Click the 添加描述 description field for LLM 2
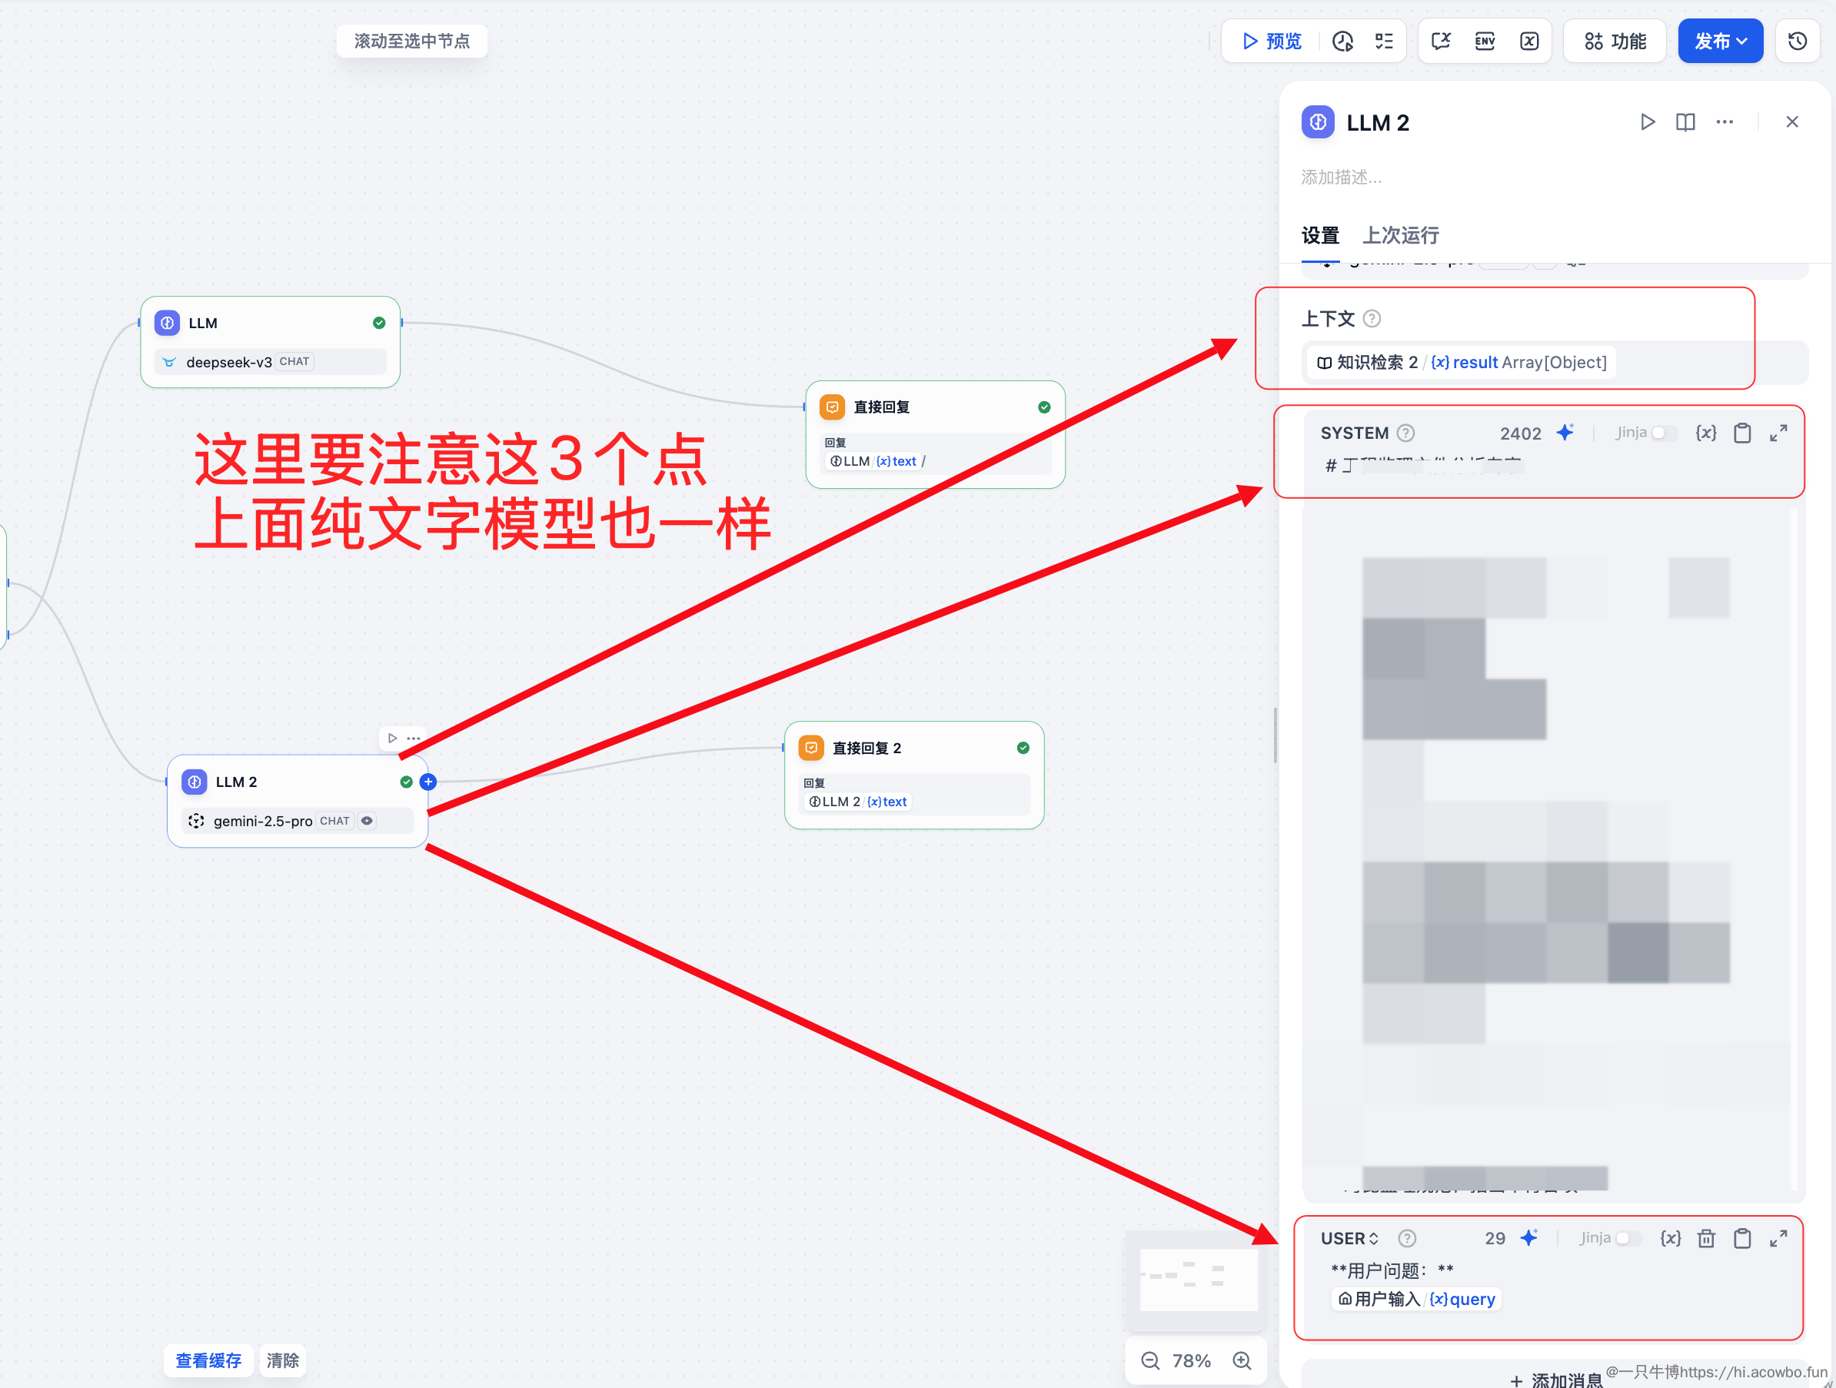The width and height of the screenshot is (1836, 1388). click(1342, 176)
